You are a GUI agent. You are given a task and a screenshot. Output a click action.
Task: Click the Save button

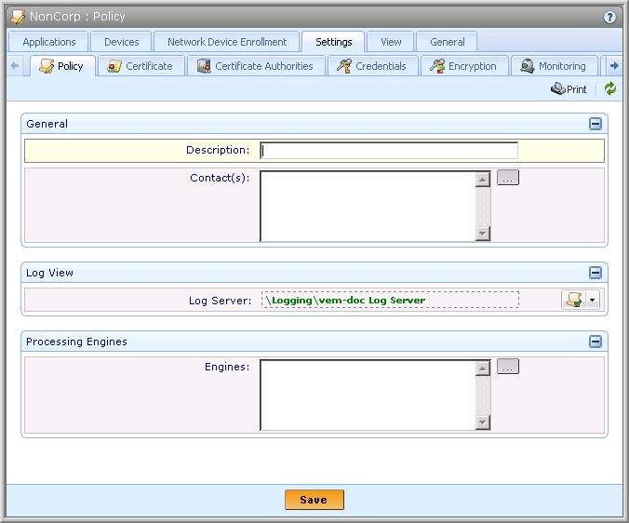(314, 500)
